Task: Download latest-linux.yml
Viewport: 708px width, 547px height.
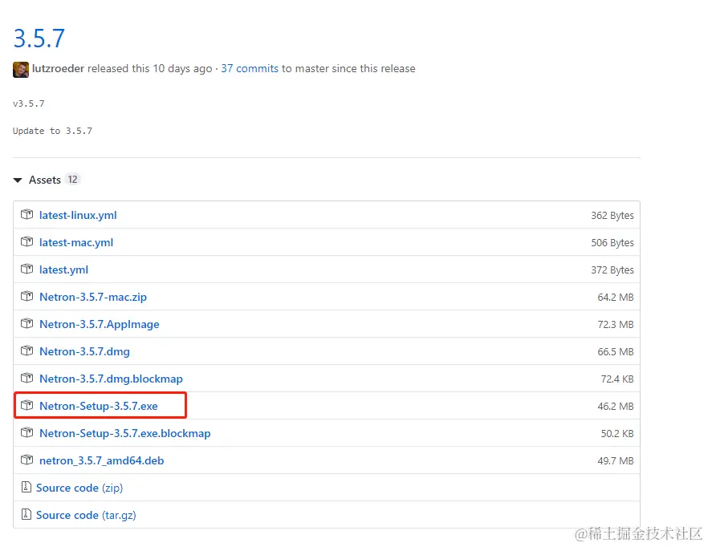Action: tap(78, 215)
